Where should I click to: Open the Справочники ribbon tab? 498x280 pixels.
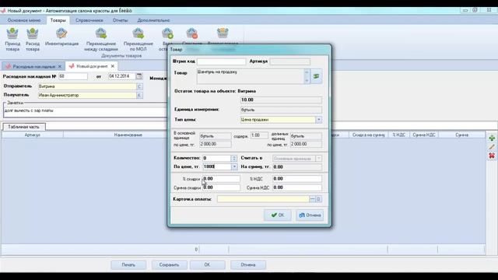pos(89,20)
